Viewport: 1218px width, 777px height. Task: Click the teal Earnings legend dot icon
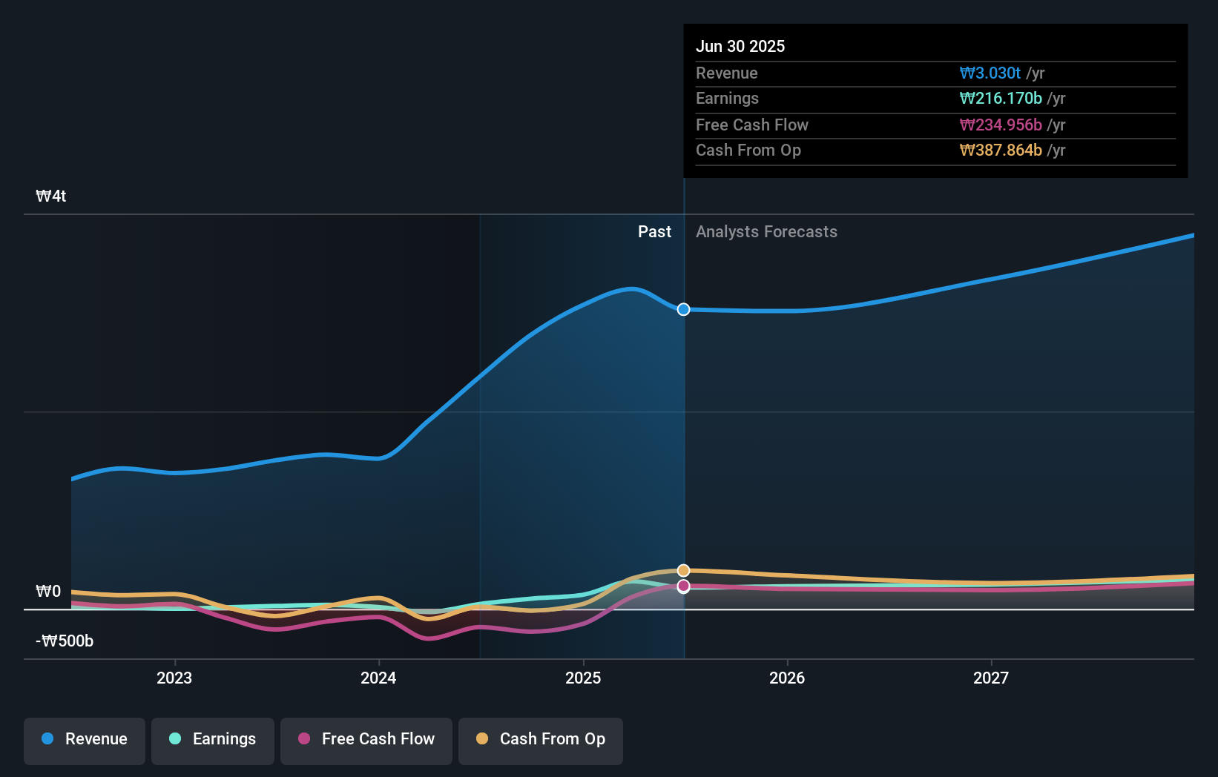[175, 739]
